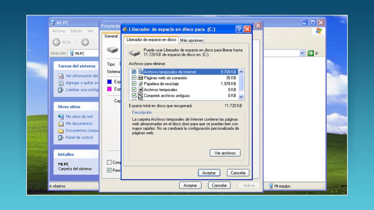Image resolution: width=374 pixels, height=210 pixels.
Task: Click the disk drive icon in Liberador dialog
Action: coord(135,53)
